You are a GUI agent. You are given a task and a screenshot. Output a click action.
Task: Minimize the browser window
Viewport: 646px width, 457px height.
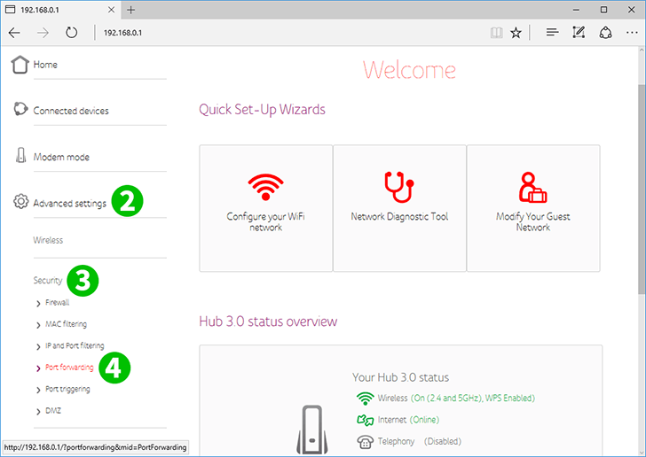[x=577, y=10]
